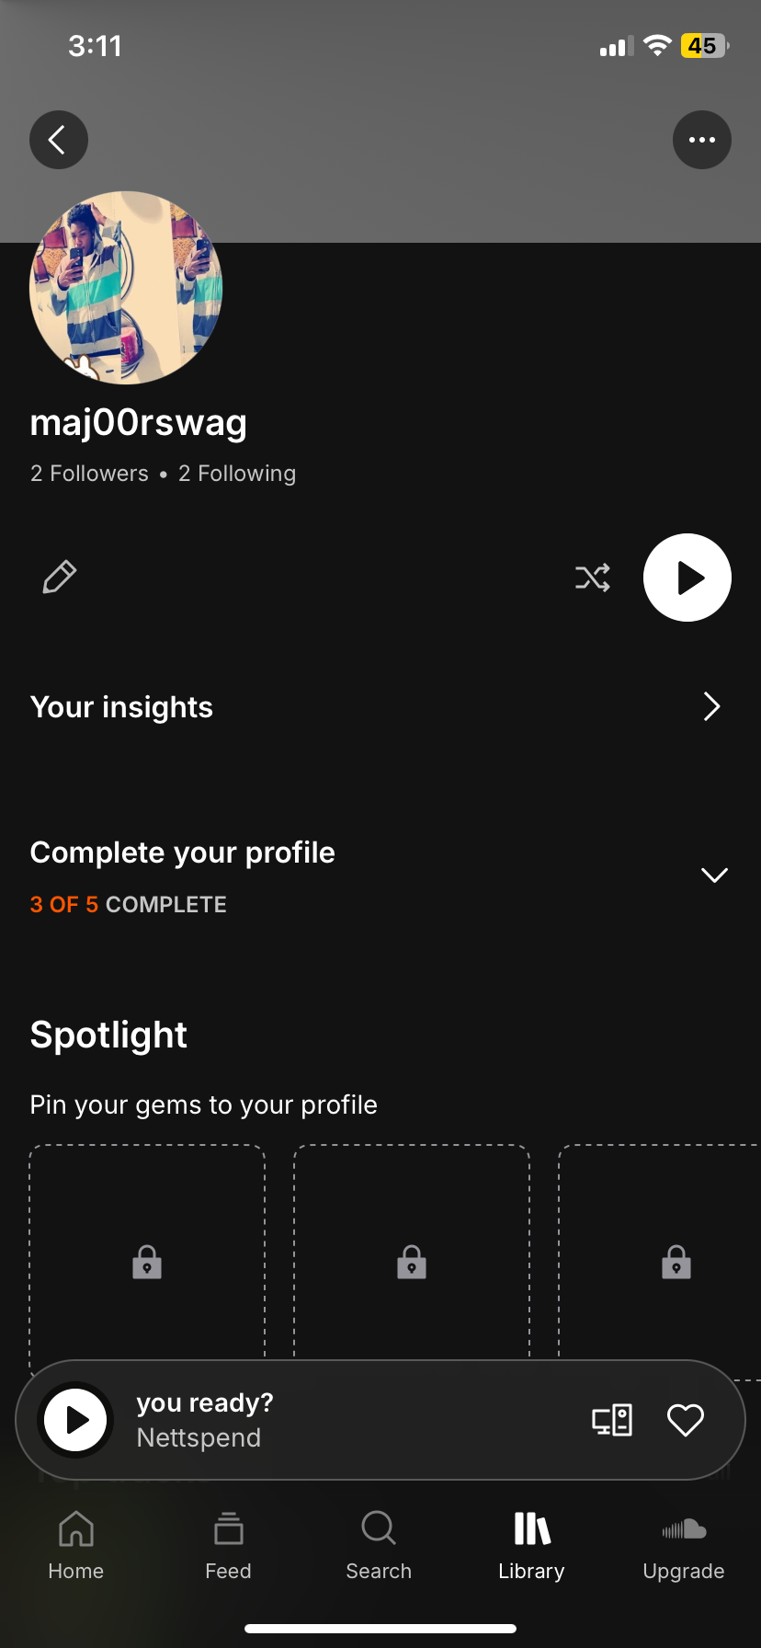The width and height of the screenshot is (761, 1648).
Task: Open the three-dots more options menu
Action: 702,140
